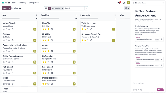Open the Reporting menu
The width and height of the screenshot is (166, 93).
coord(23,3)
